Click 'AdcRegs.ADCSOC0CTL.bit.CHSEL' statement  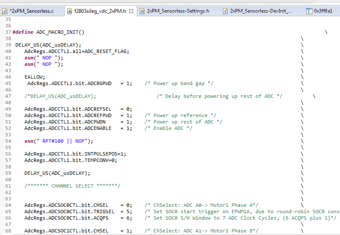pos(78,205)
